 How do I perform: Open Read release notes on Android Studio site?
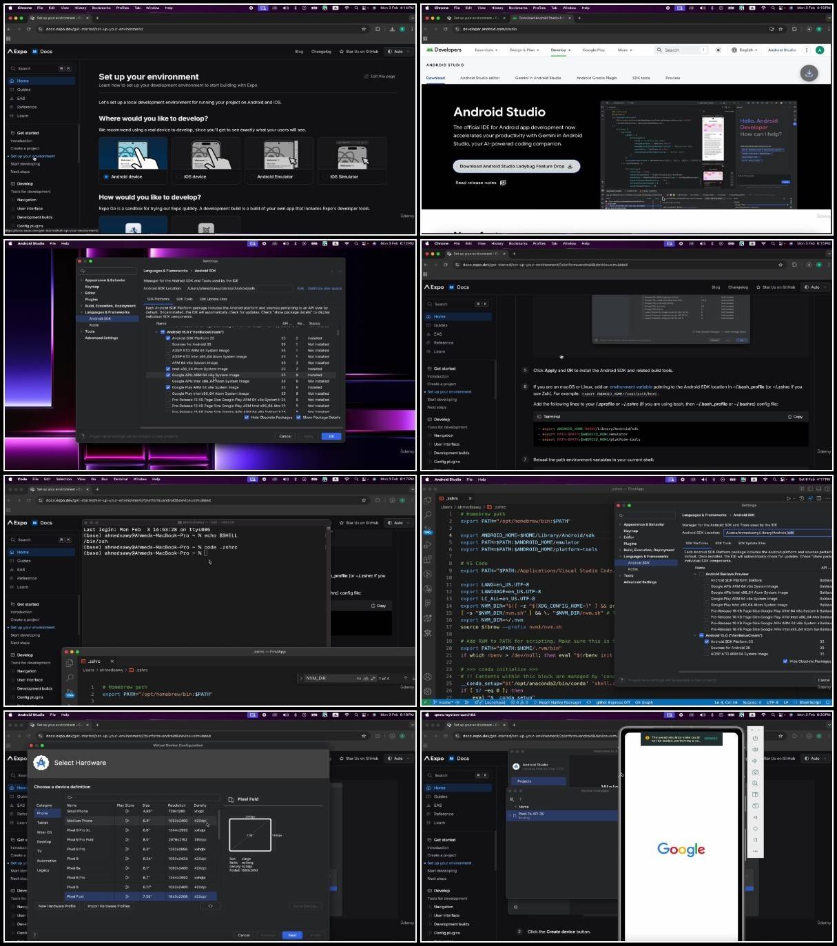480,183
